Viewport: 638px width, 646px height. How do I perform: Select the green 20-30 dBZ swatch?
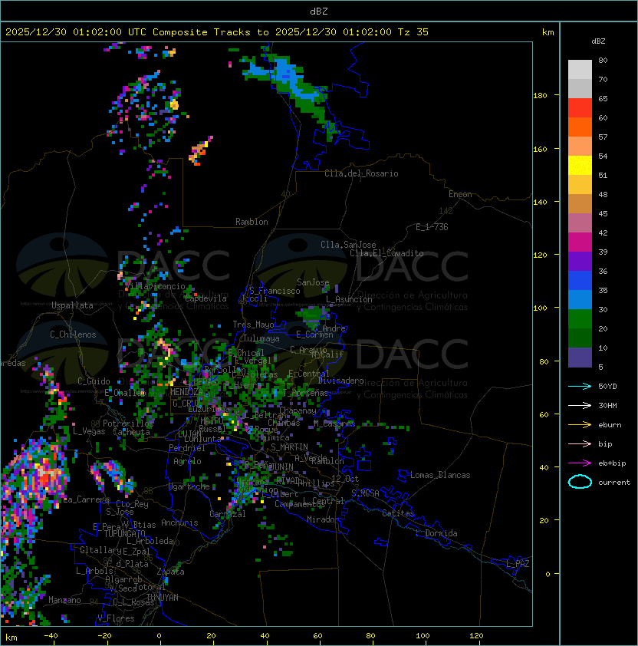[x=580, y=318]
